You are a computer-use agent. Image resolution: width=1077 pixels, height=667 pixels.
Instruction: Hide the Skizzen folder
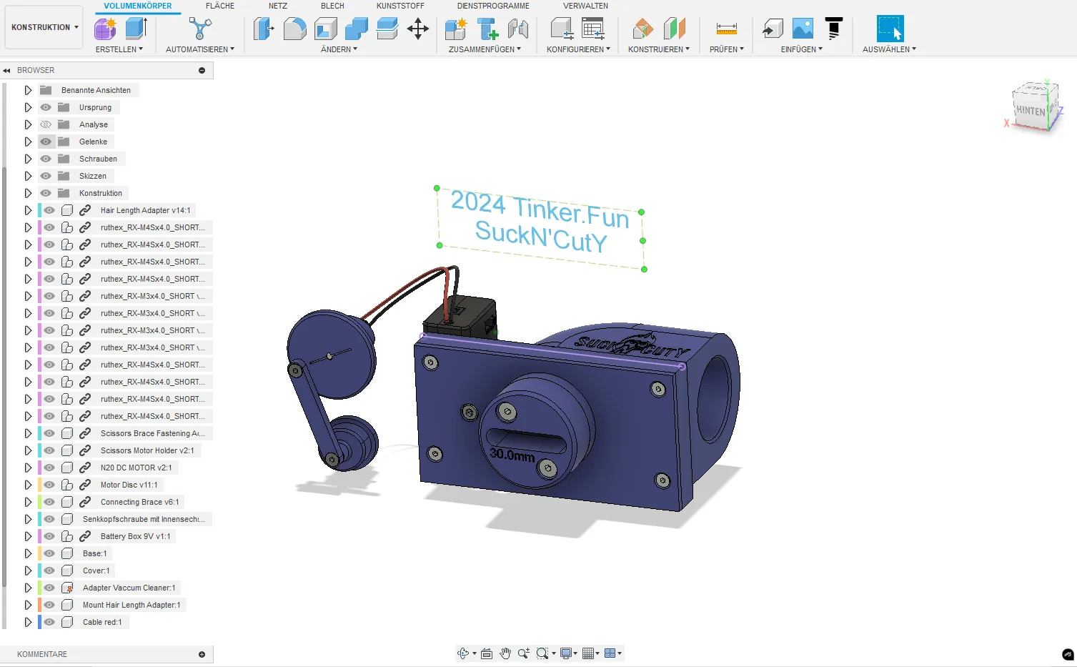(46, 176)
